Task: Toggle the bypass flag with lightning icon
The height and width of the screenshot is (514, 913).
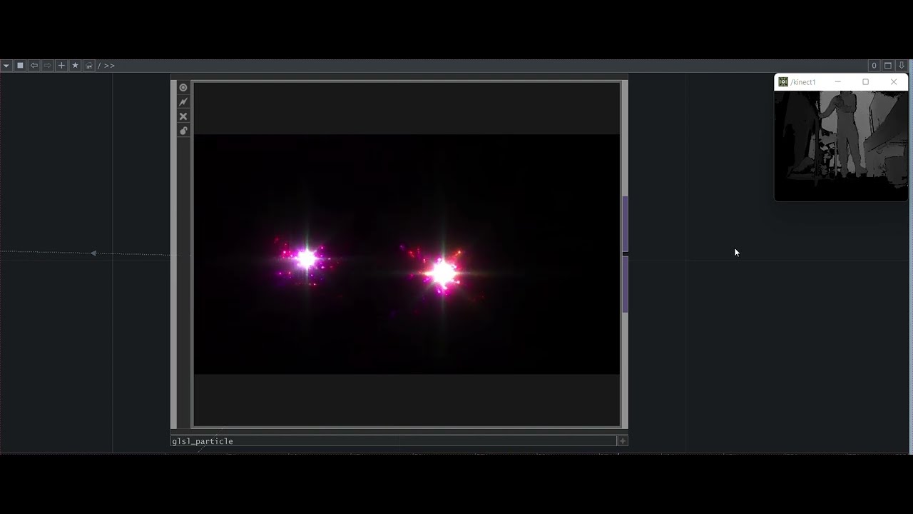Action: coord(183,102)
